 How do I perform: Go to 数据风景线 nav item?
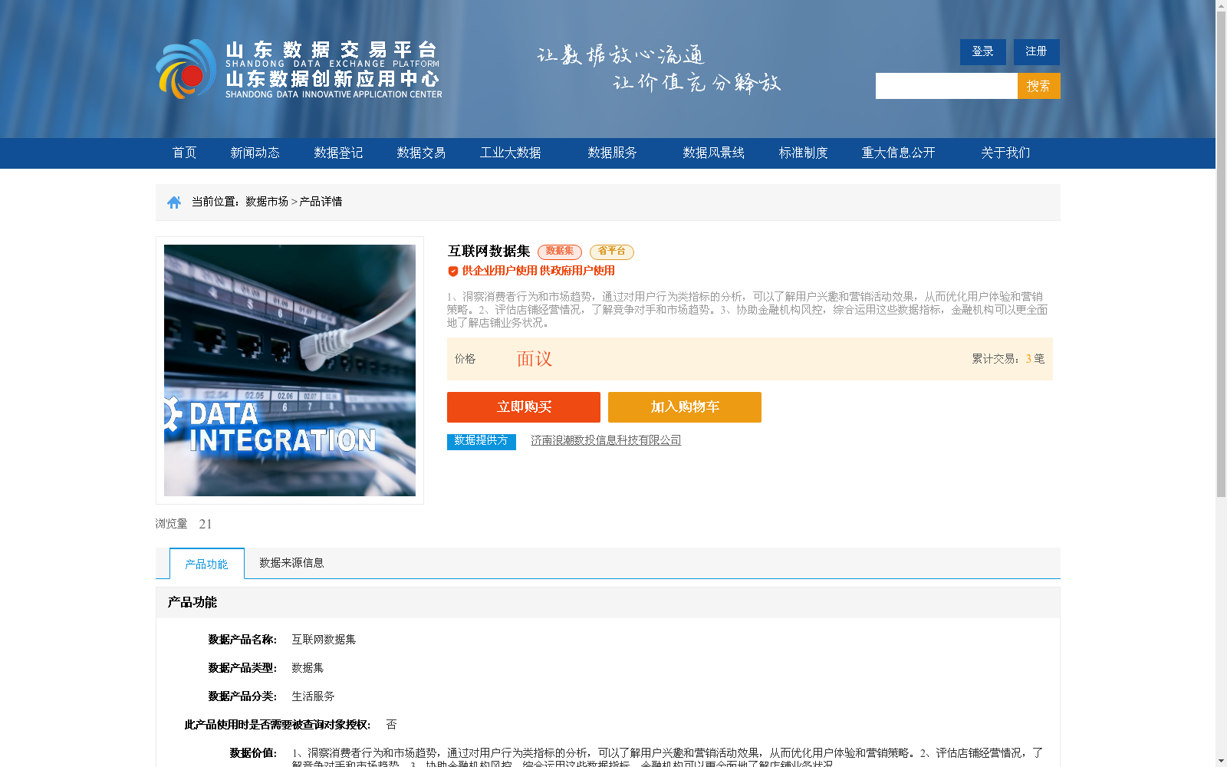714,153
